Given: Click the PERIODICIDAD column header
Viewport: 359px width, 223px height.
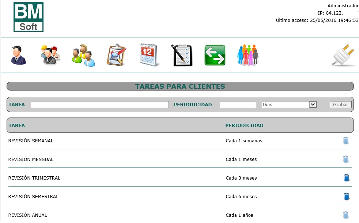Looking at the screenshot, I should [x=244, y=126].
